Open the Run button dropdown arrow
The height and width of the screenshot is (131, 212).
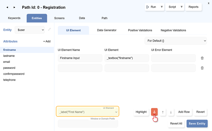point(162,7)
